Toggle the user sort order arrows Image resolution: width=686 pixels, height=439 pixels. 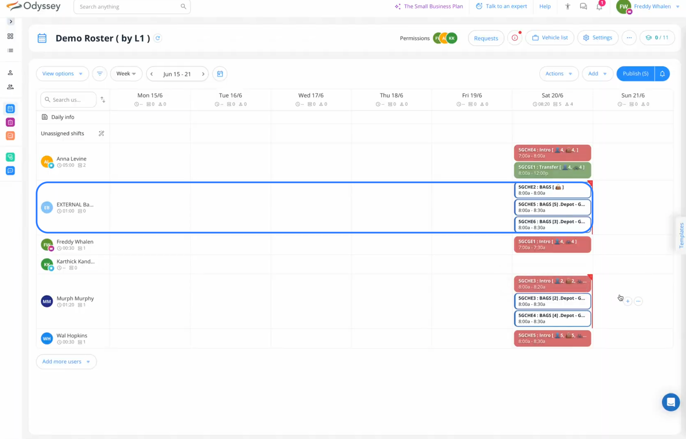pyautogui.click(x=103, y=100)
